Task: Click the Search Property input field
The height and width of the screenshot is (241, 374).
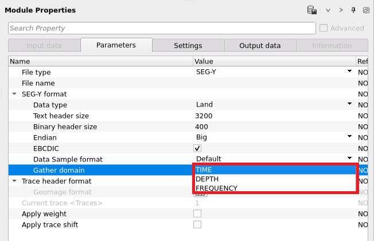Action: [x=162, y=28]
